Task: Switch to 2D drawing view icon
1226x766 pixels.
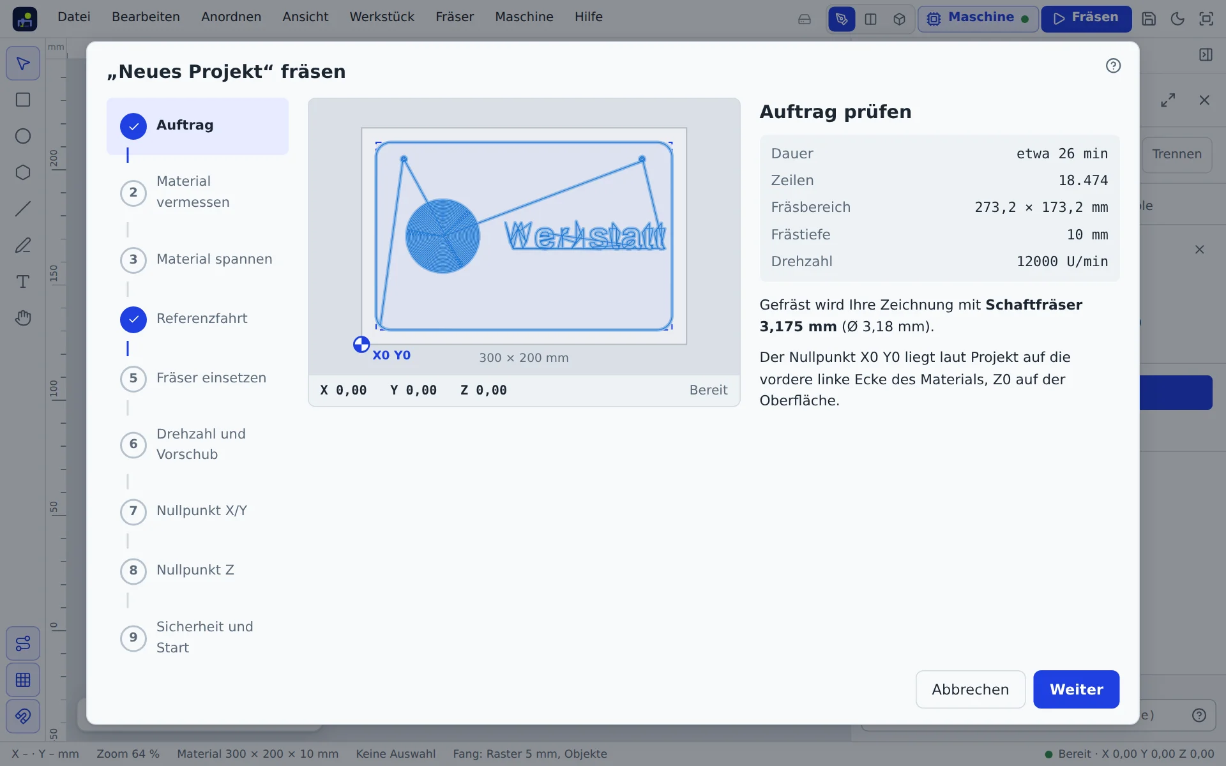Action: (x=842, y=19)
